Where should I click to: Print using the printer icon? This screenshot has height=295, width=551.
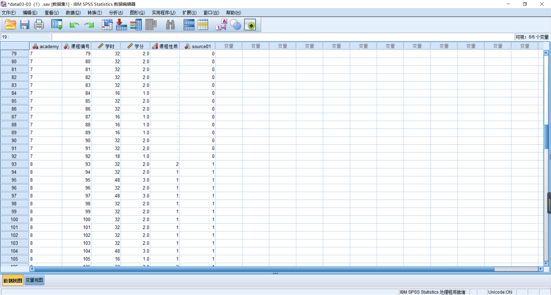click(39, 25)
